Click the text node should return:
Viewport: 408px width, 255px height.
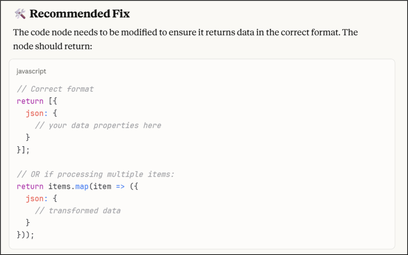click(x=53, y=46)
